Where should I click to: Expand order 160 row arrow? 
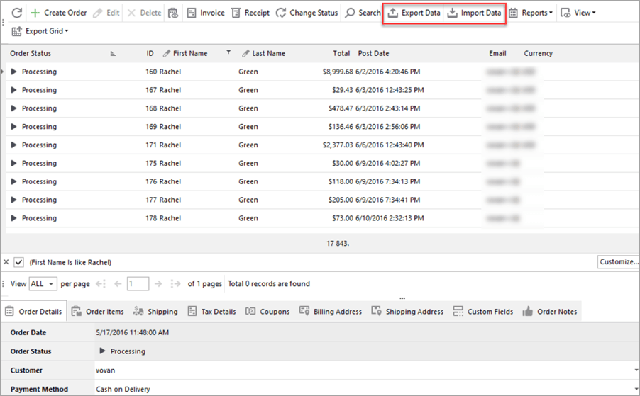click(13, 72)
